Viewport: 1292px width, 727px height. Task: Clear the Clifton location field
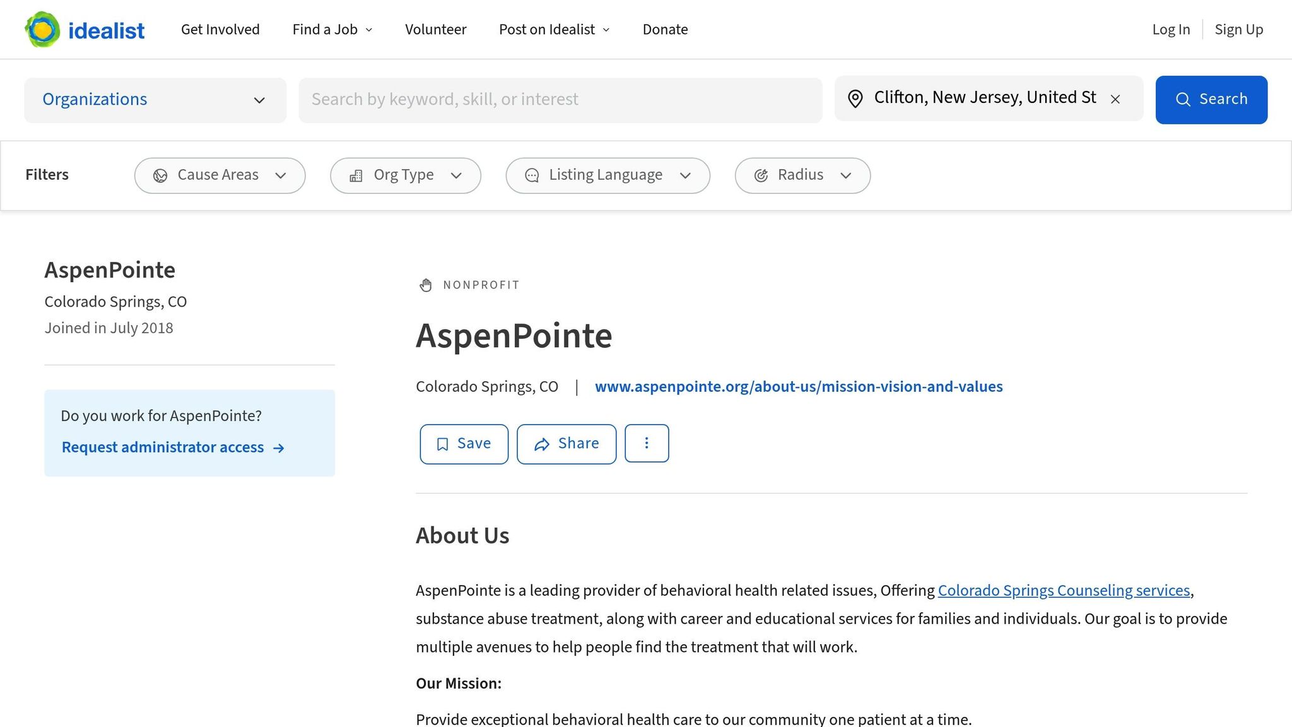coord(1115,99)
